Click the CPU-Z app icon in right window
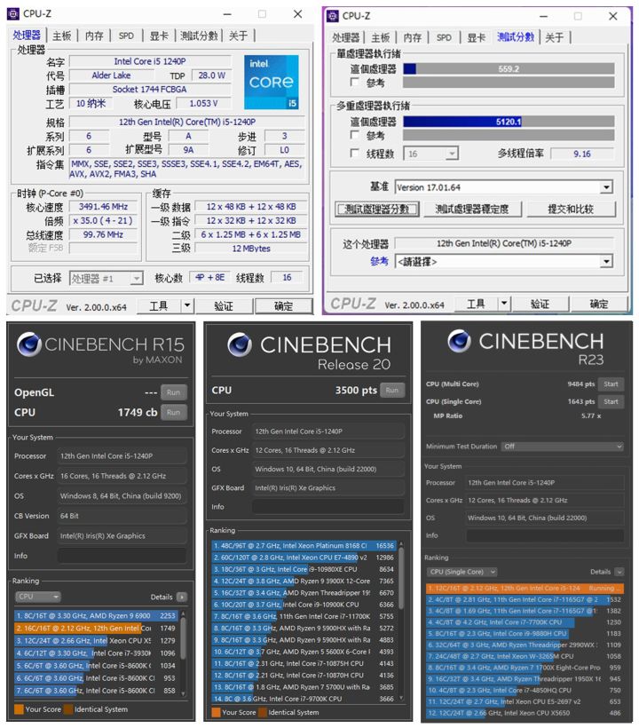Viewport: 639px width, 728px height. coord(332,16)
